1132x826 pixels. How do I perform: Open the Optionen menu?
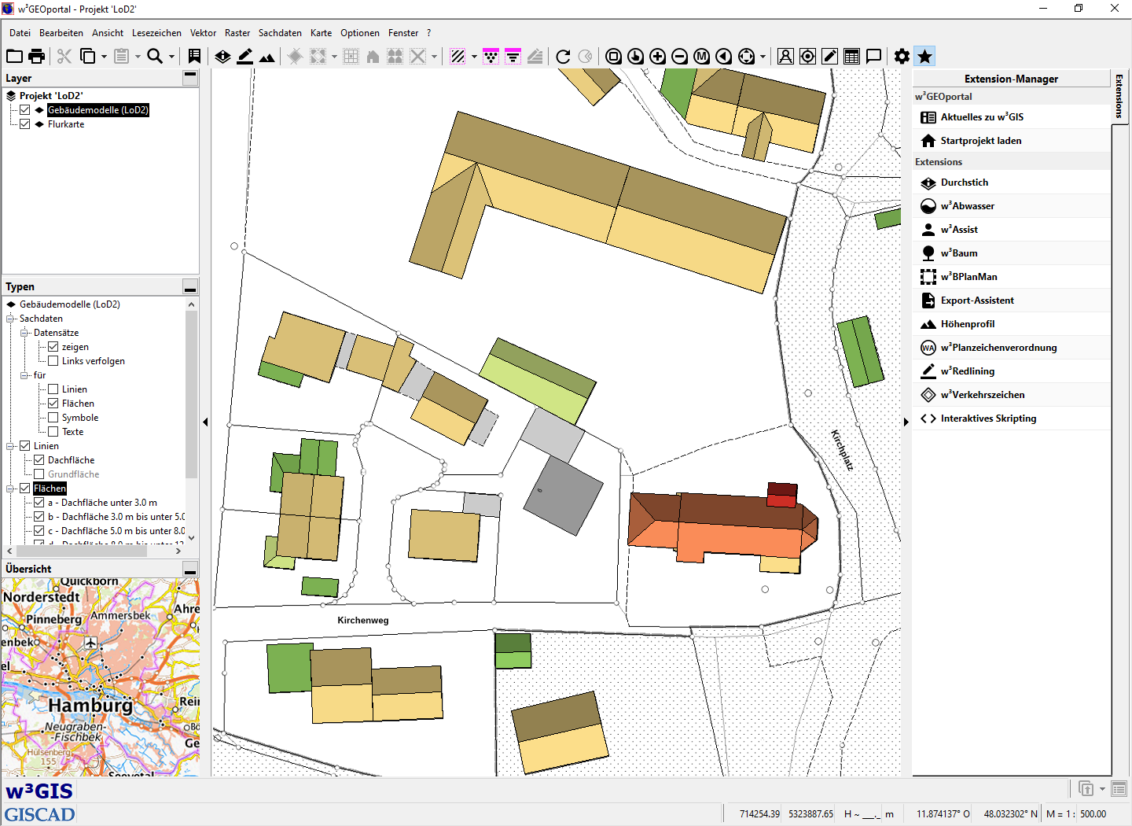(360, 33)
